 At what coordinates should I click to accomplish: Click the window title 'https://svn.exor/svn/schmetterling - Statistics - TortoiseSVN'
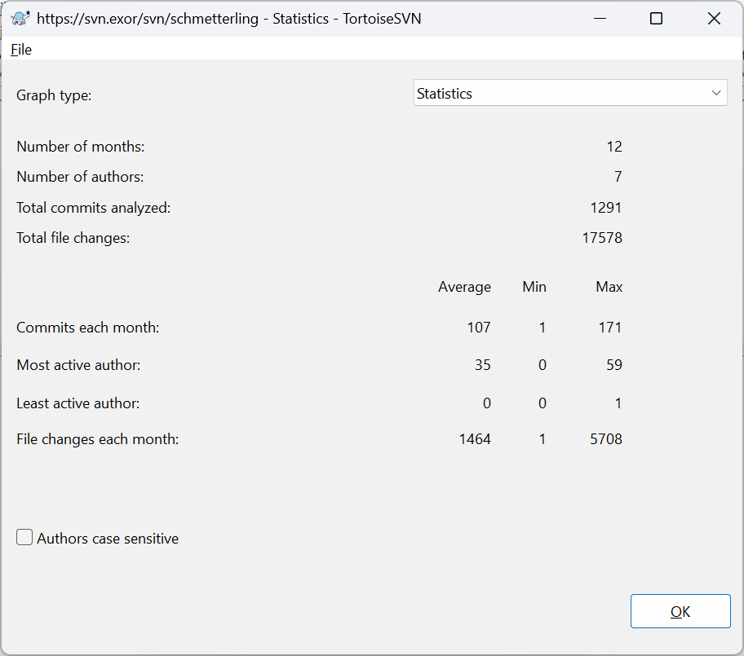point(228,19)
